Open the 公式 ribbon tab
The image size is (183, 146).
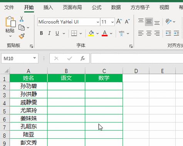pyautogui.click(x=97, y=7)
